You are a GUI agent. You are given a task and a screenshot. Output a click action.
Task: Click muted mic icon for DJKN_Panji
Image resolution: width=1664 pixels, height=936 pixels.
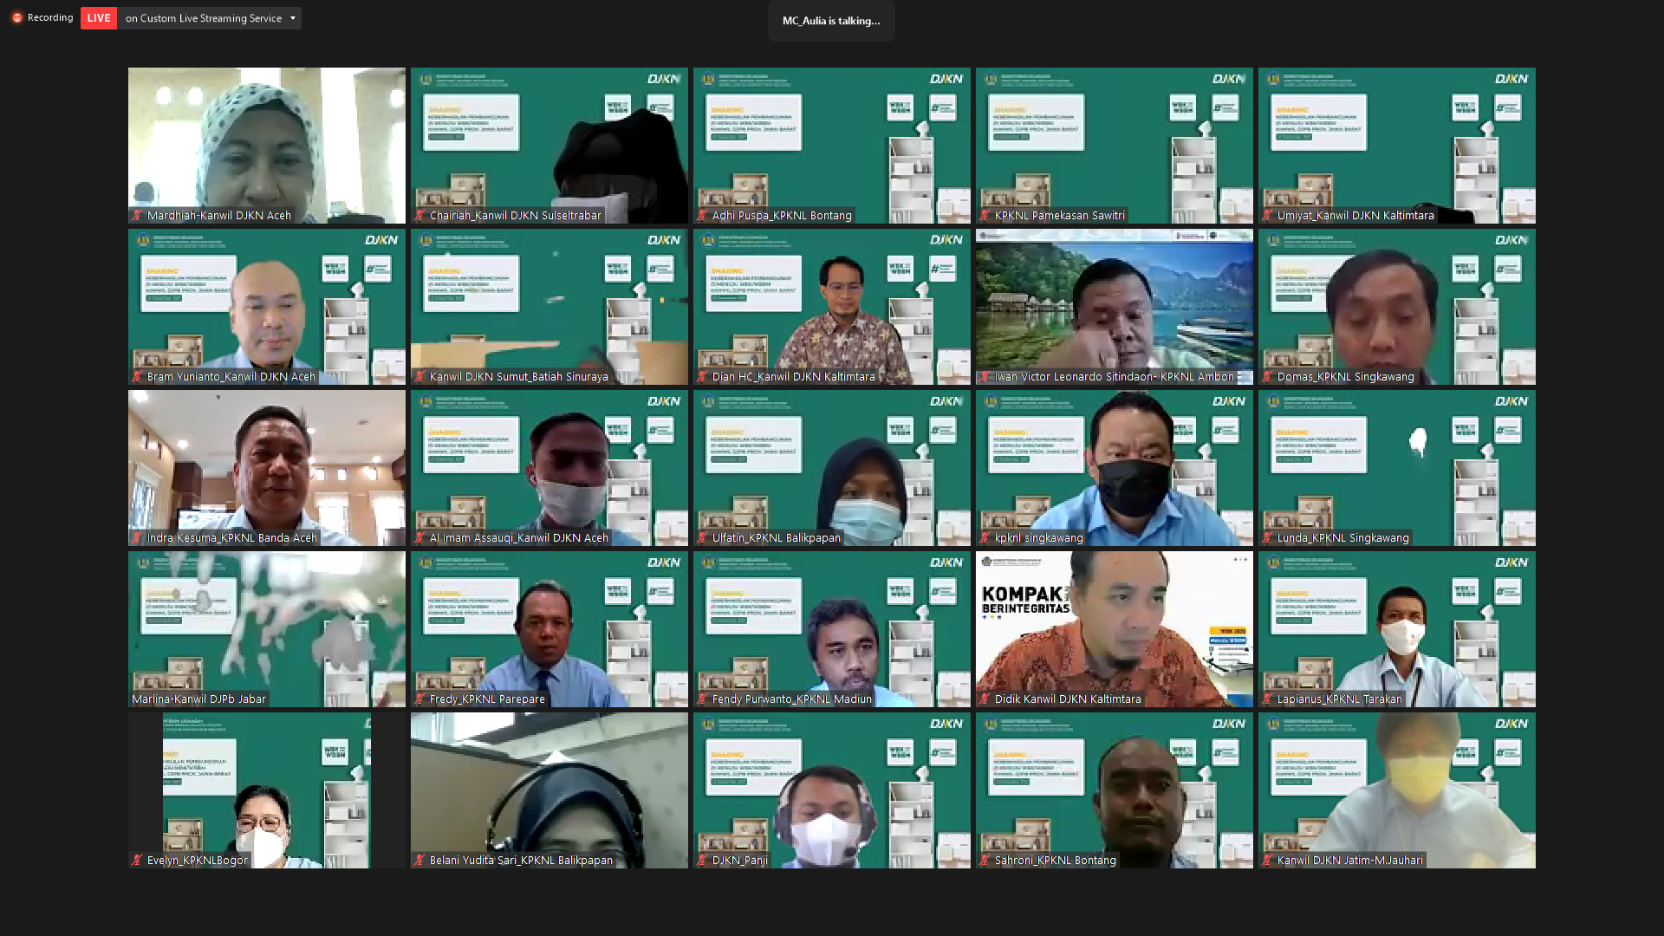[x=702, y=861]
